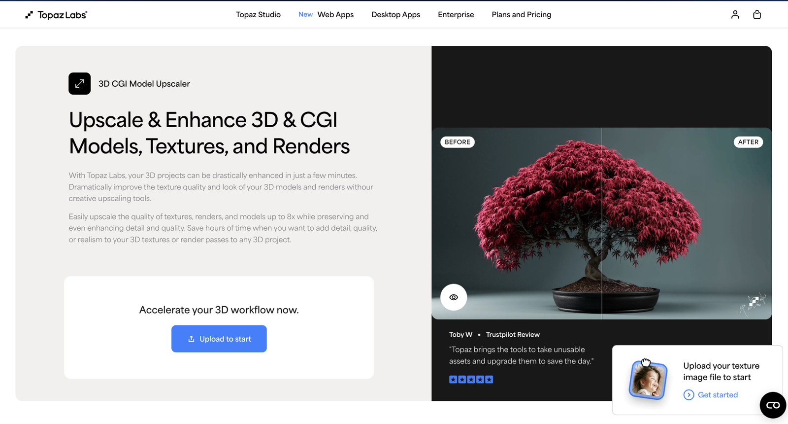Click the New badge beside Web Apps
The width and height of the screenshot is (788, 424).
(x=305, y=15)
